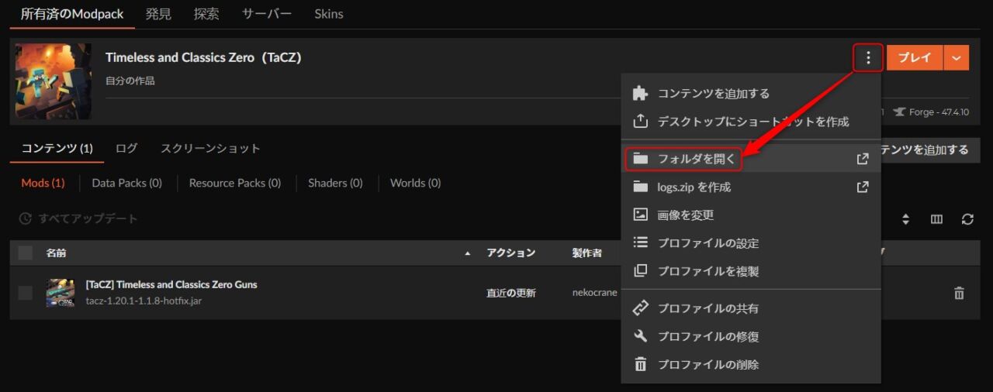Viewport: 993px width, 392px height.
Task: Click the folder icon beside logs.zip を作成
Action: pyautogui.click(x=640, y=187)
